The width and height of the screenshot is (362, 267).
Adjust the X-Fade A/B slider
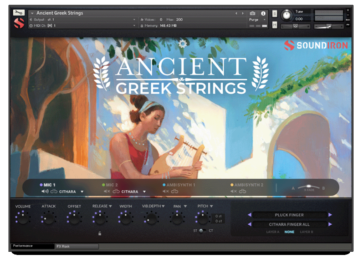coord(309,187)
